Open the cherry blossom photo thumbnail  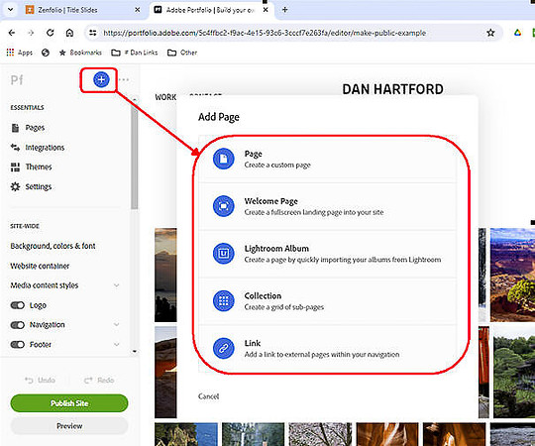click(x=320, y=434)
